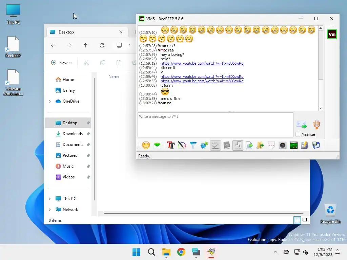The height and width of the screenshot is (260, 347).
Task: Open the taskbar clock and date
Action: click(x=323, y=252)
